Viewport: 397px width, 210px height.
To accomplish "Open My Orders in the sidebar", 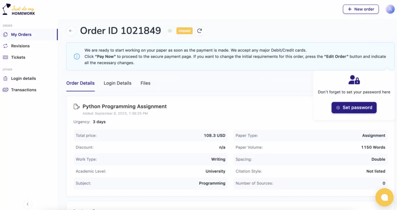I will (29, 35).
